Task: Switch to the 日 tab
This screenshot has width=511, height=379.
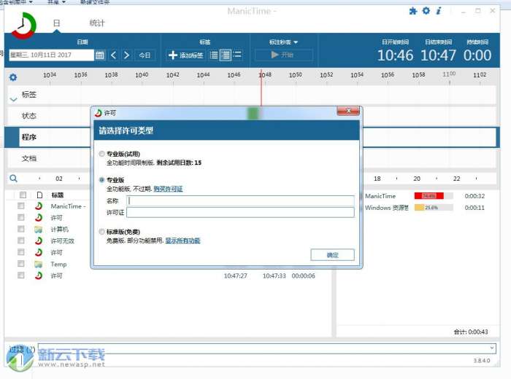Action: [56, 23]
